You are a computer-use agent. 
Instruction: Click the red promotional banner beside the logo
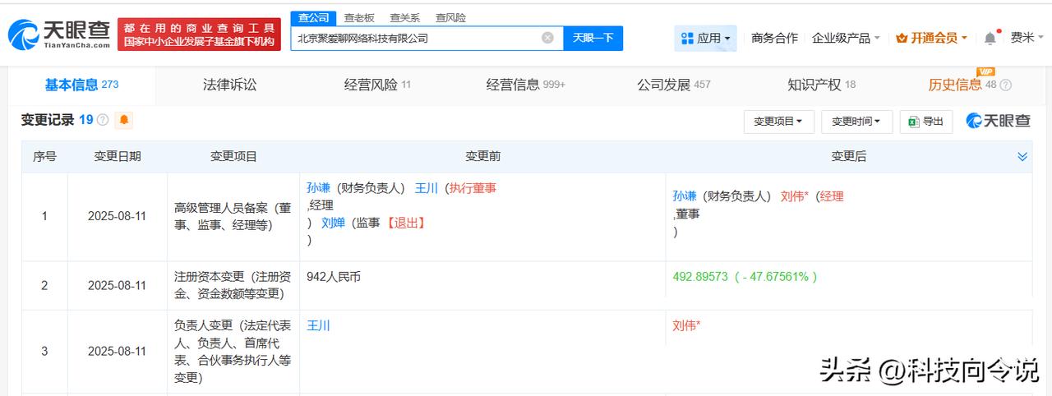pyautogui.click(x=199, y=35)
